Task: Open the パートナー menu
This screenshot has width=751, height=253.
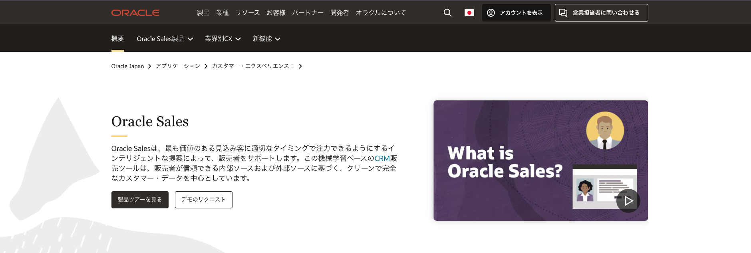Action: click(x=308, y=13)
